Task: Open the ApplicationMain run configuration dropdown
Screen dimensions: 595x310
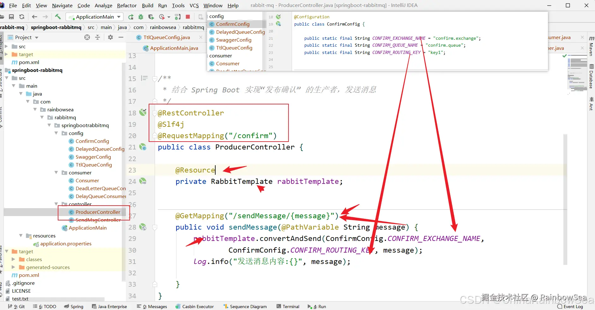Action: coord(94,17)
